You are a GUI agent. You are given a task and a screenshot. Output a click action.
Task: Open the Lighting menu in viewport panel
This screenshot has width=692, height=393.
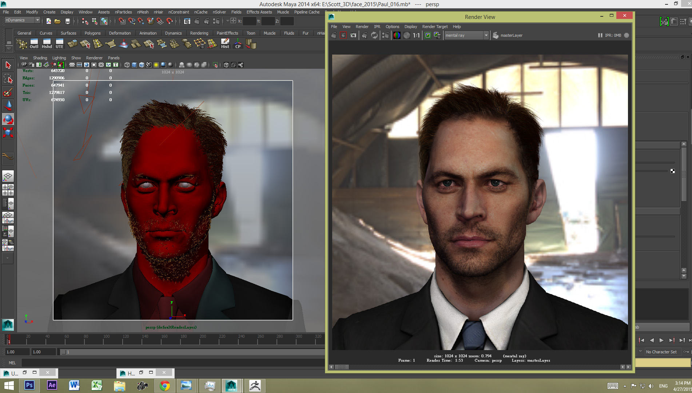tap(59, 58)
